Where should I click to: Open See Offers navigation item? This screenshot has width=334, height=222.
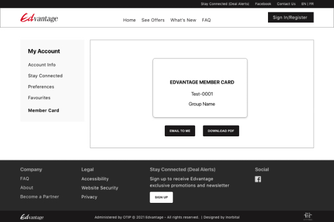[153, 20]
